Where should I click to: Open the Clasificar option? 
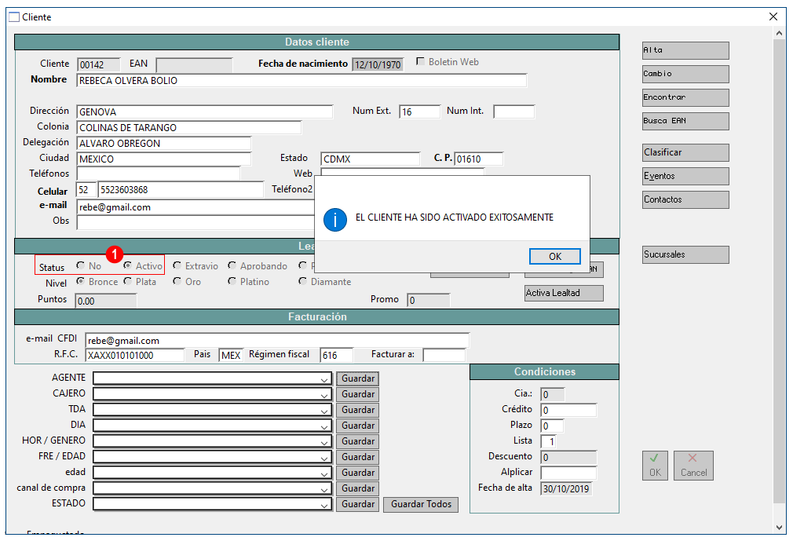[685, 152]
